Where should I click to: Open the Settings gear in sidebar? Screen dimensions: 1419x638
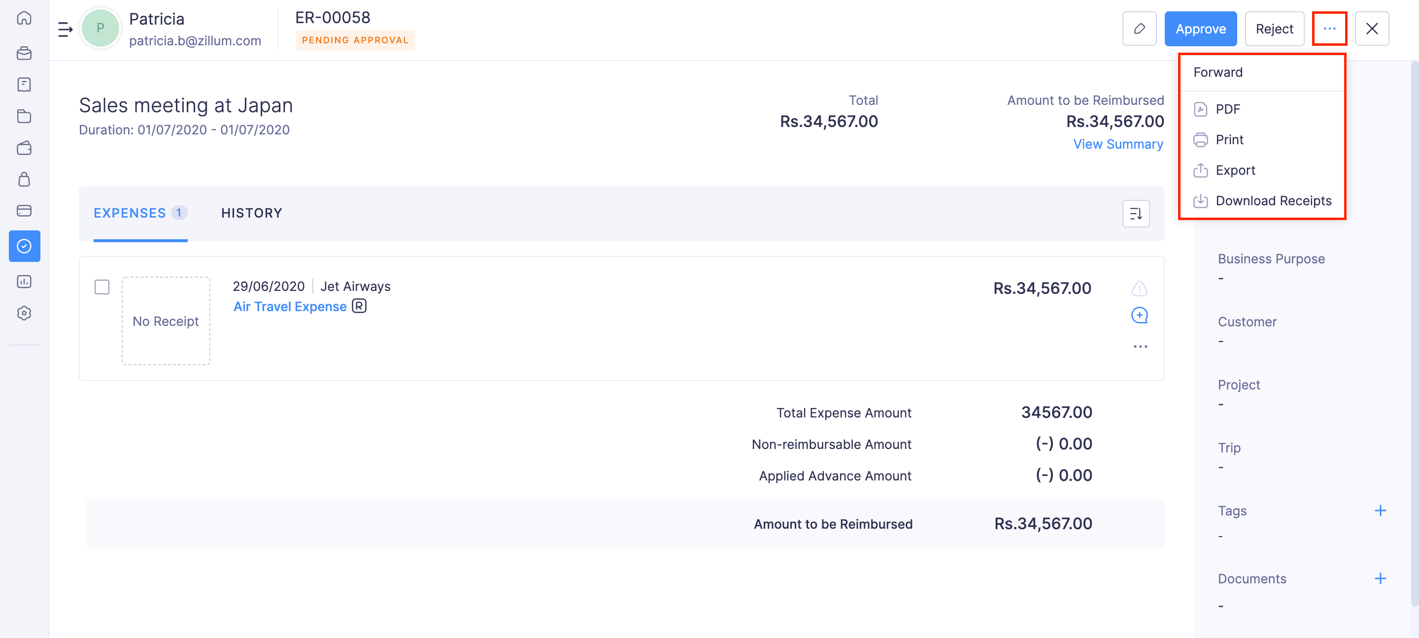(24, 313)
